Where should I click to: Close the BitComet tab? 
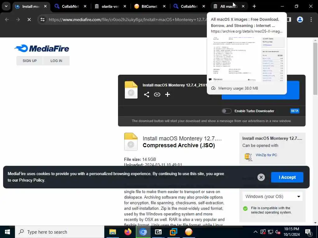point(164,6)
